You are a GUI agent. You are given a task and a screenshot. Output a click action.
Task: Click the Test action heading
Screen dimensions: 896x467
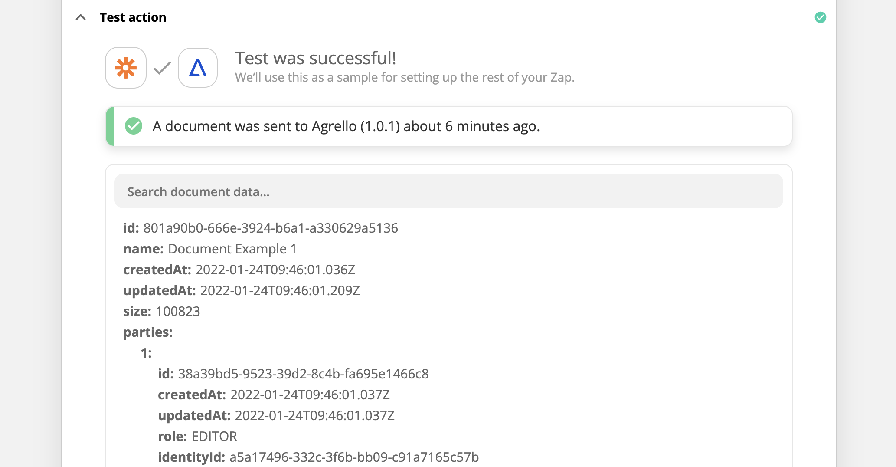(x=133, y=17)
